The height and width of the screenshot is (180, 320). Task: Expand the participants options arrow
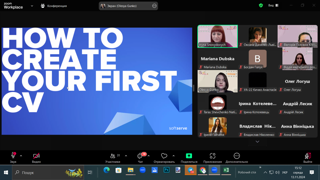pos(126,156)
